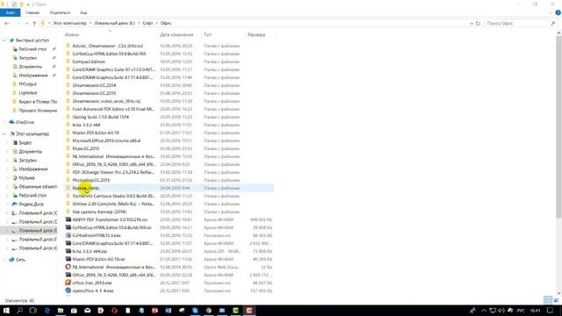The width and height of the screenshot is (562, 316).
Task: Select Lightshot folder in Quick access
Action: (x=28, y=93)
